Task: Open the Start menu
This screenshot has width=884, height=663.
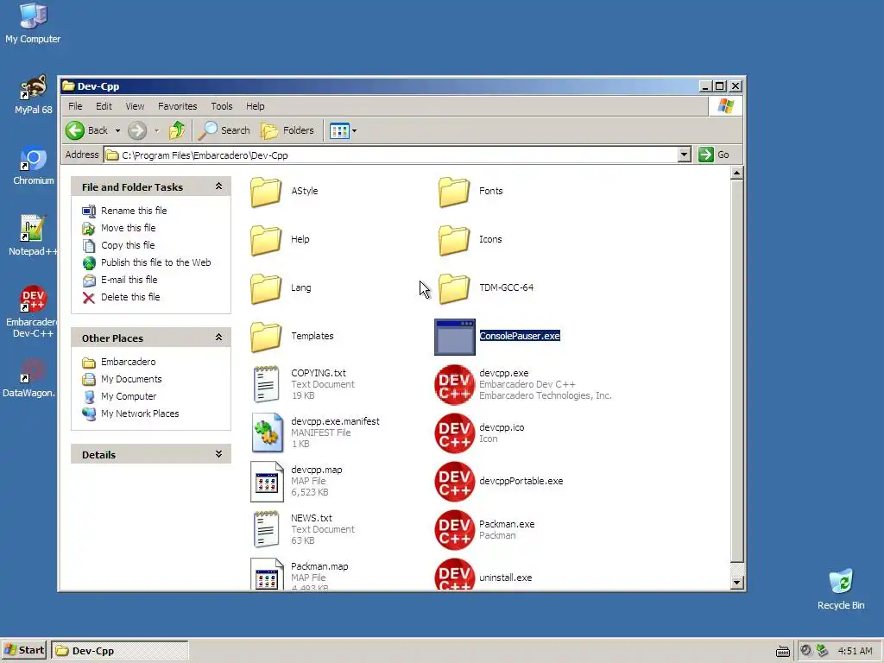Action: [24, 651]
